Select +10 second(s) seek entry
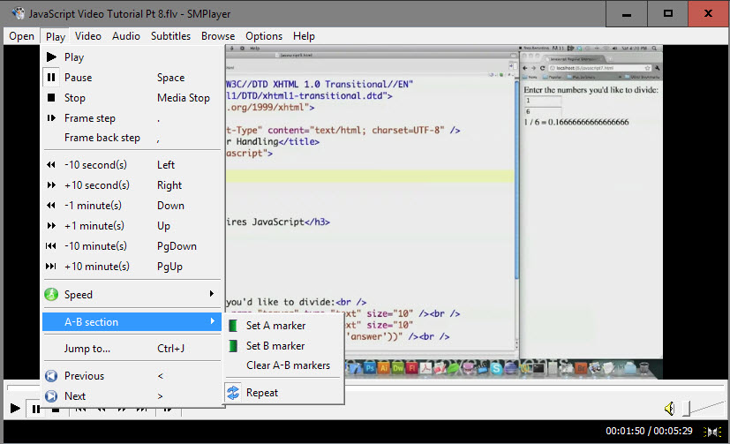The image size is (730, 444). tap(132, 185)
